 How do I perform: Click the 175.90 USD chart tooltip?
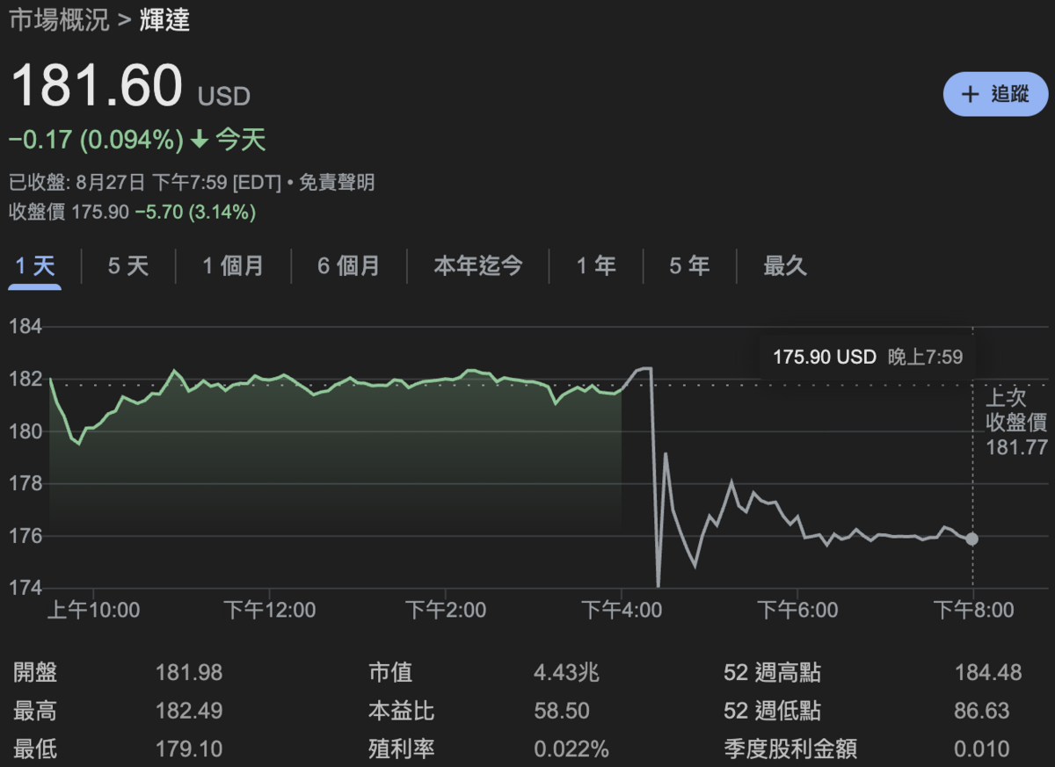867,357
